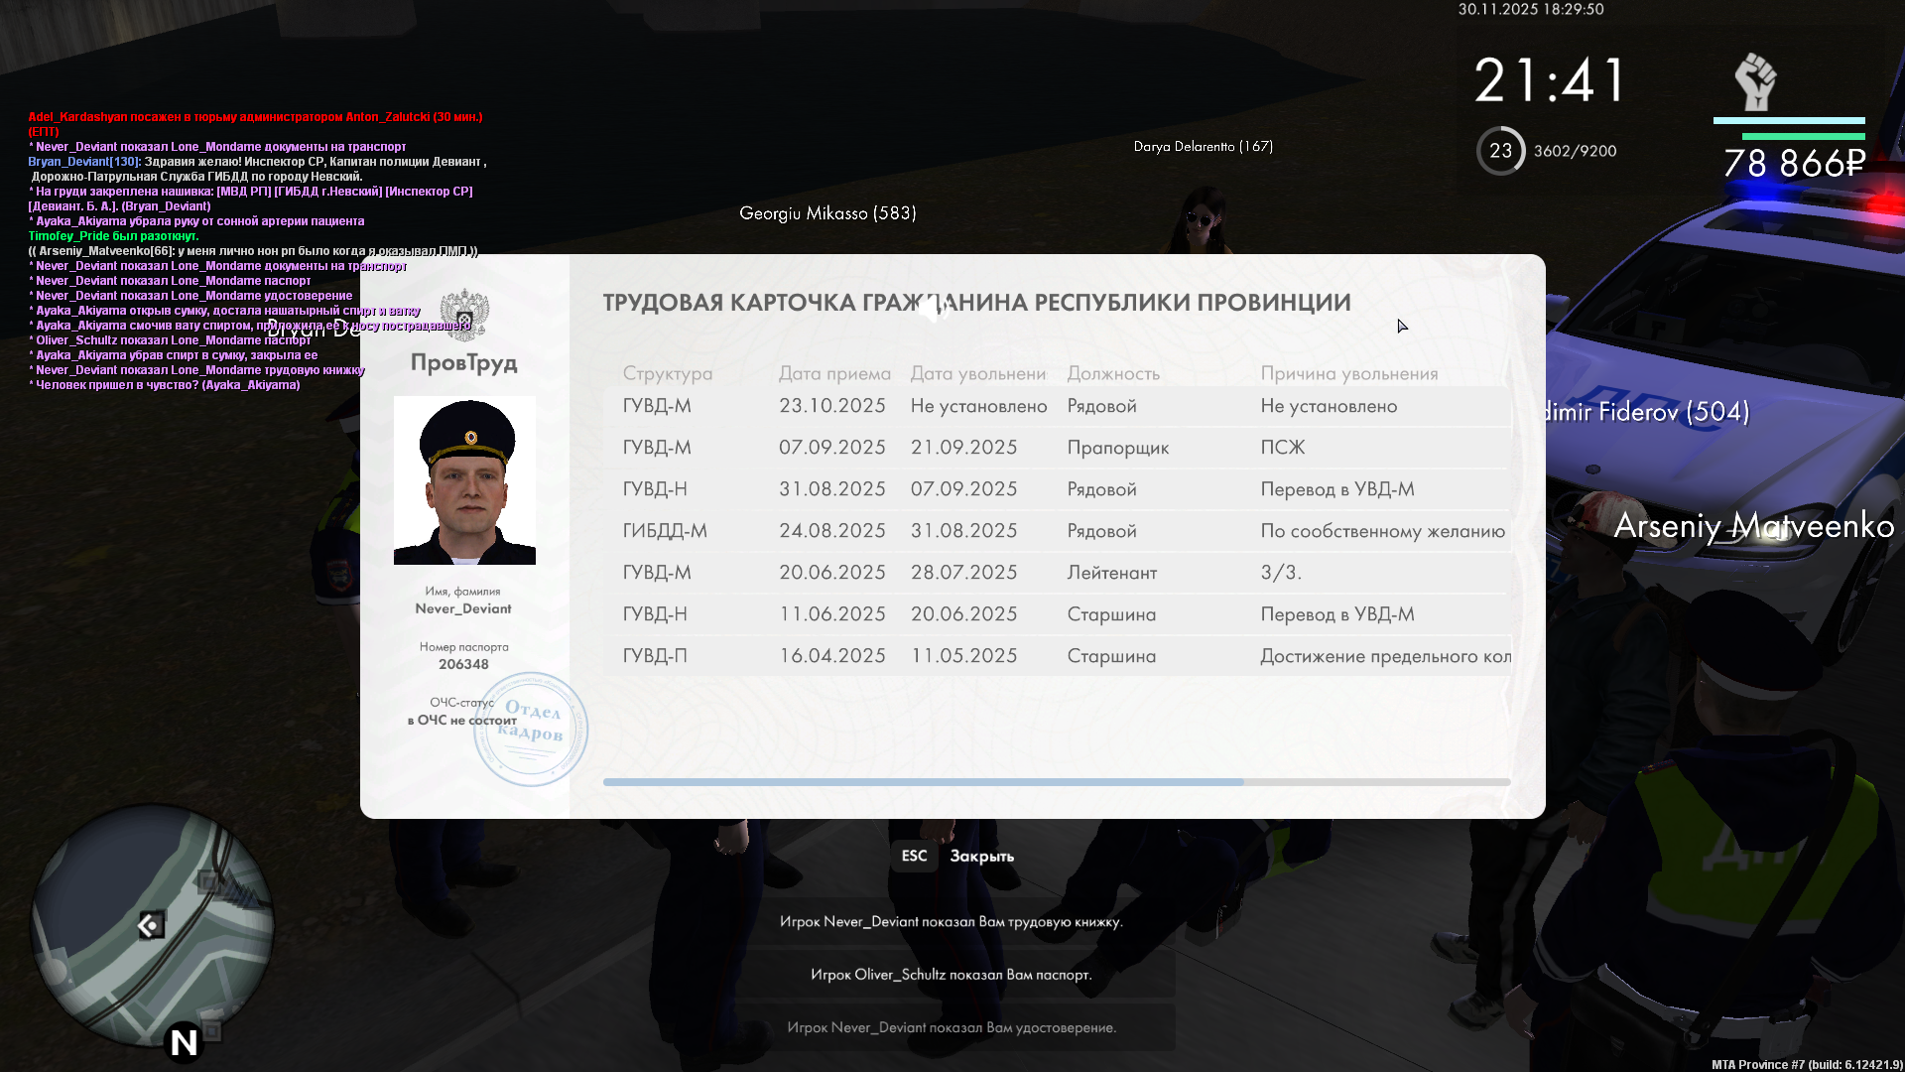Click the Отдел кадров round stamp

[531, 729]
